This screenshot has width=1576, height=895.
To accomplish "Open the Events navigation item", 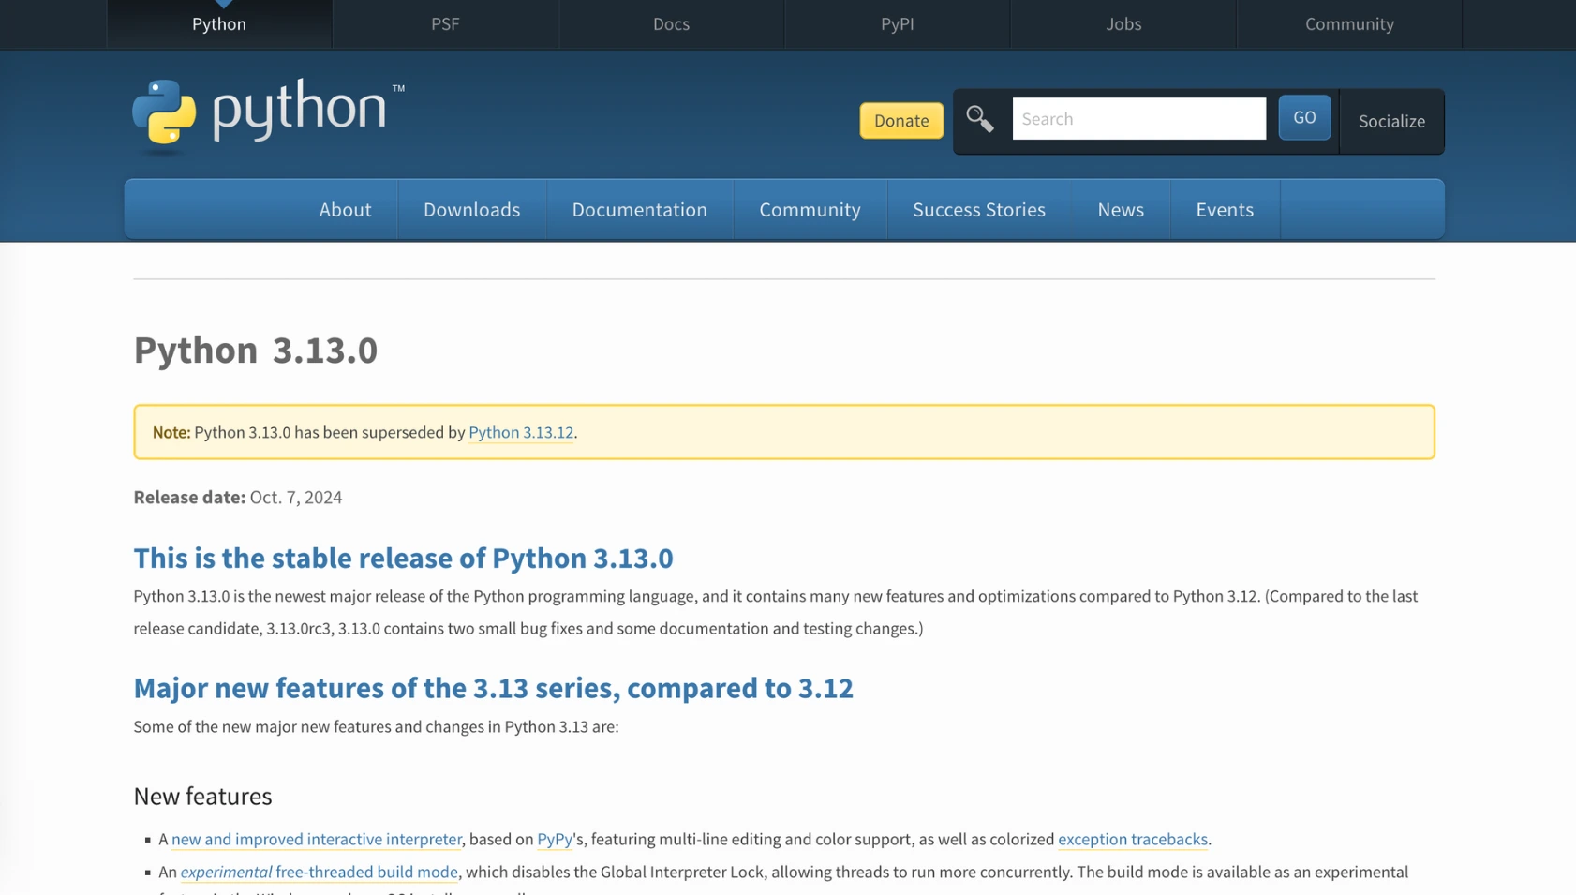I will 1224,210.
